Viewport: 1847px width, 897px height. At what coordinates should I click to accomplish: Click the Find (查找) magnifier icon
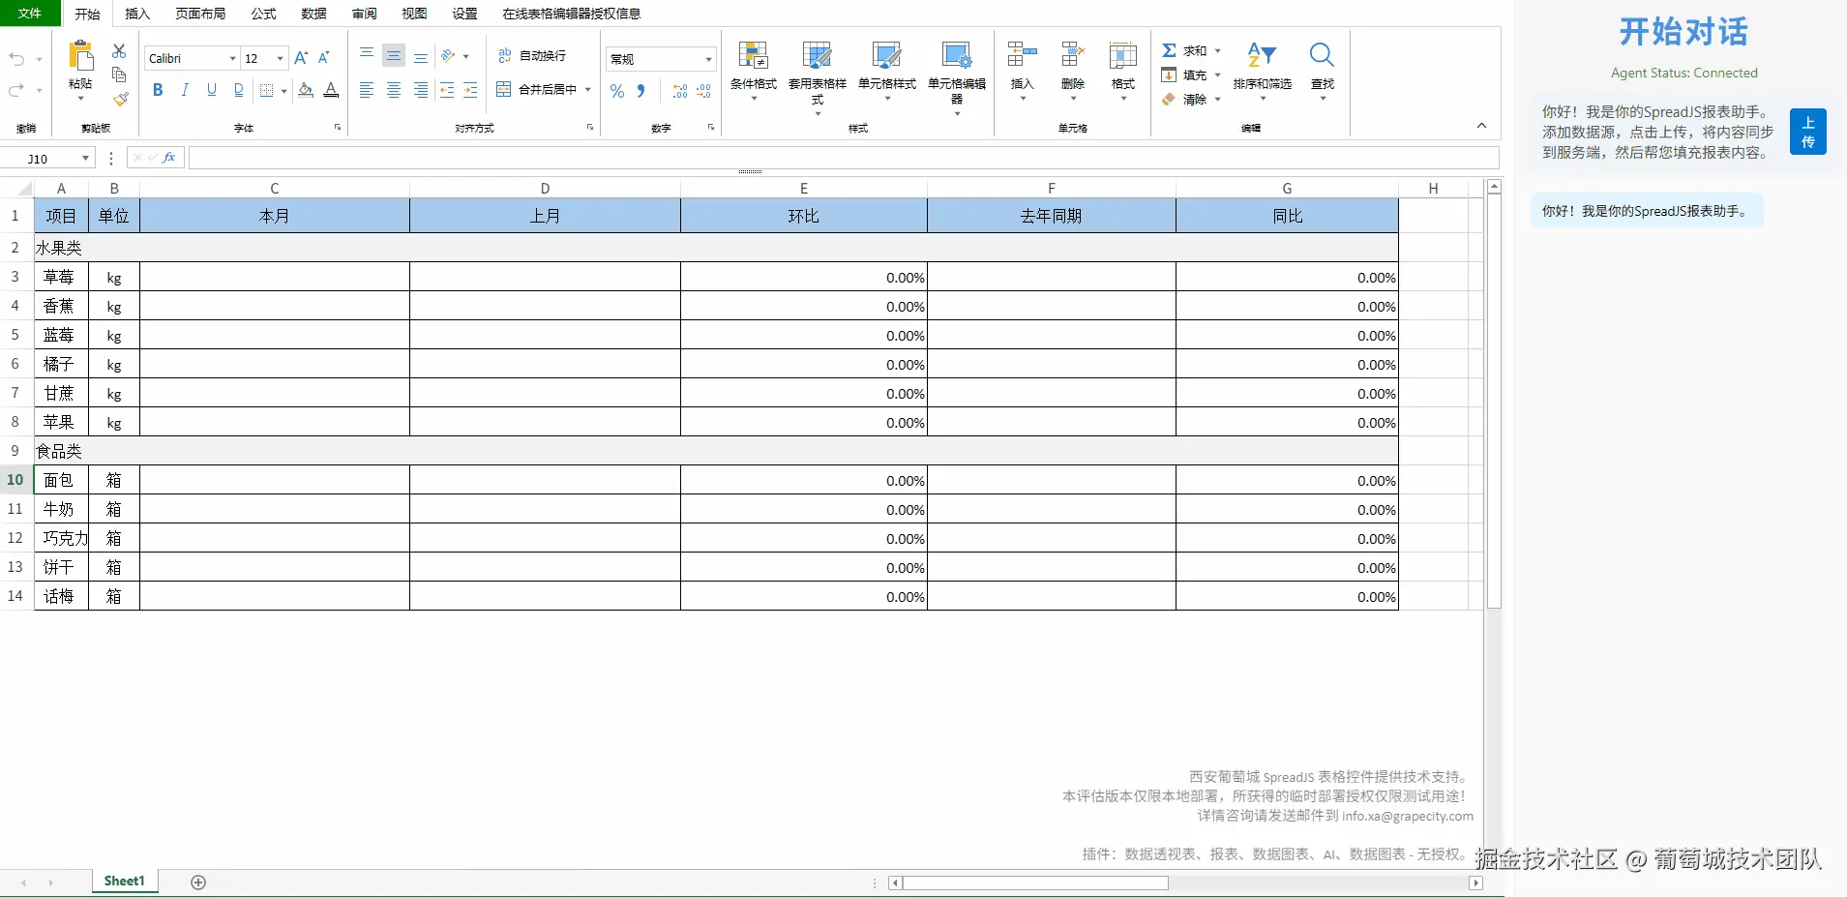tap(1322, 55)
